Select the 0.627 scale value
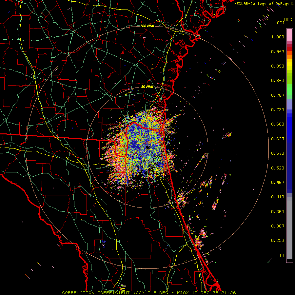The image size is (295, 295). 278,139
